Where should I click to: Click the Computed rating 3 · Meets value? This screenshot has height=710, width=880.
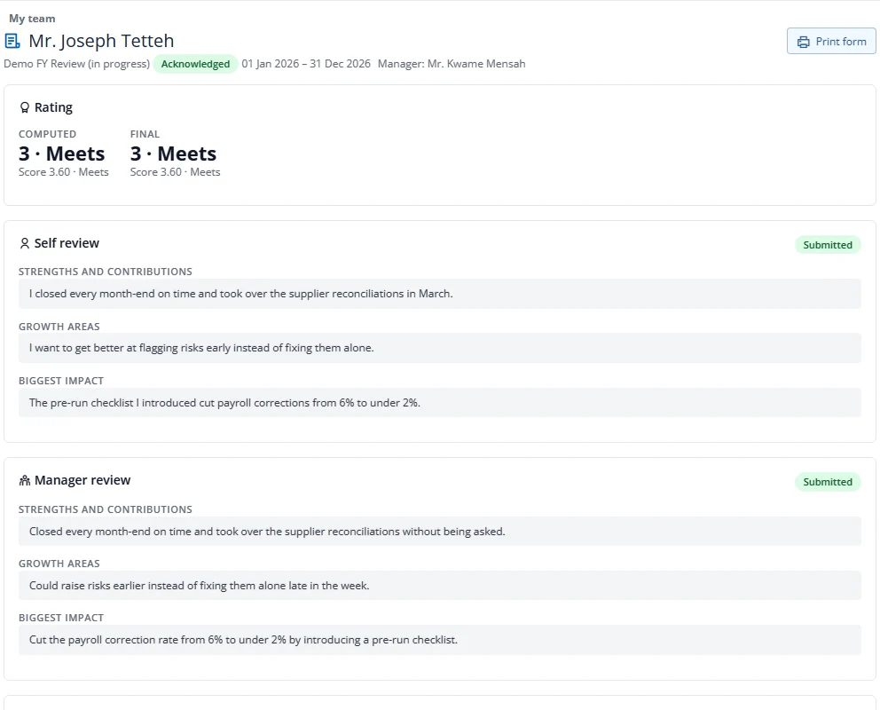[x=62, y=154]
